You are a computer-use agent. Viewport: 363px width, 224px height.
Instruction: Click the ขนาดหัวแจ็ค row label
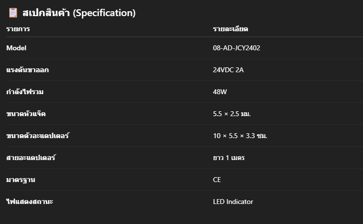26,114
